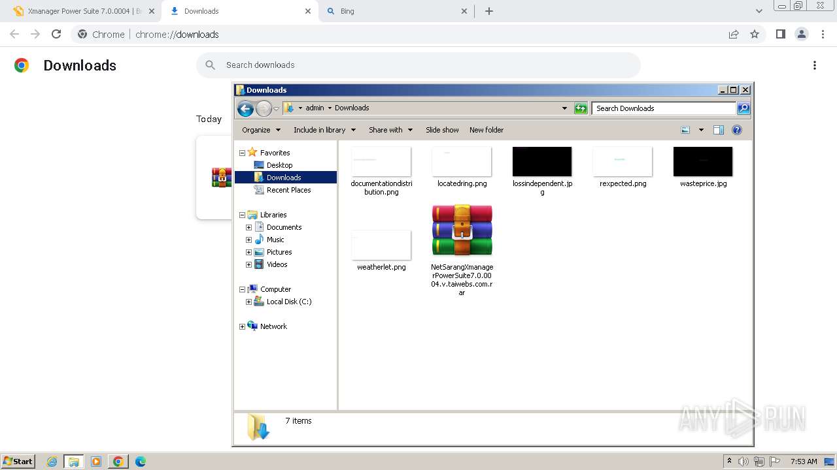Expand the Network tree node
The width and height of the screenshot is (837, 470).
click(242, 326)
